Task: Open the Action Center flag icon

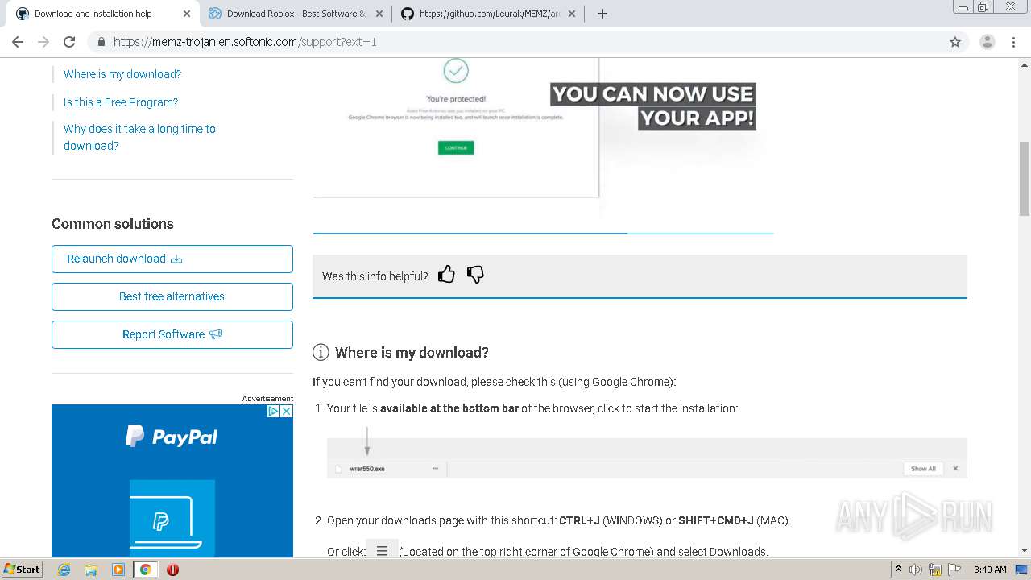Action: [x=954, y=570]
